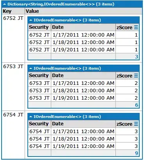Open zScore column menu in 6754 JT table
This screenshot has height=160, width=144.
click(136, 124)
